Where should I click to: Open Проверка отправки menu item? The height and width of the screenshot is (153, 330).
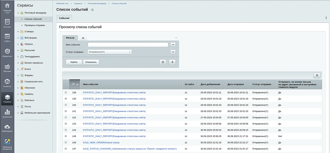pos(34,25)
